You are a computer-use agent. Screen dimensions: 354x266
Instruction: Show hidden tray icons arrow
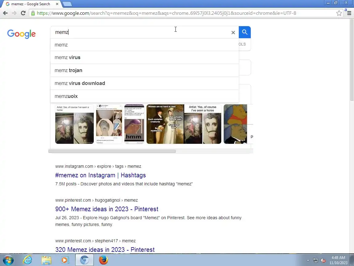(x=308, y=260)
